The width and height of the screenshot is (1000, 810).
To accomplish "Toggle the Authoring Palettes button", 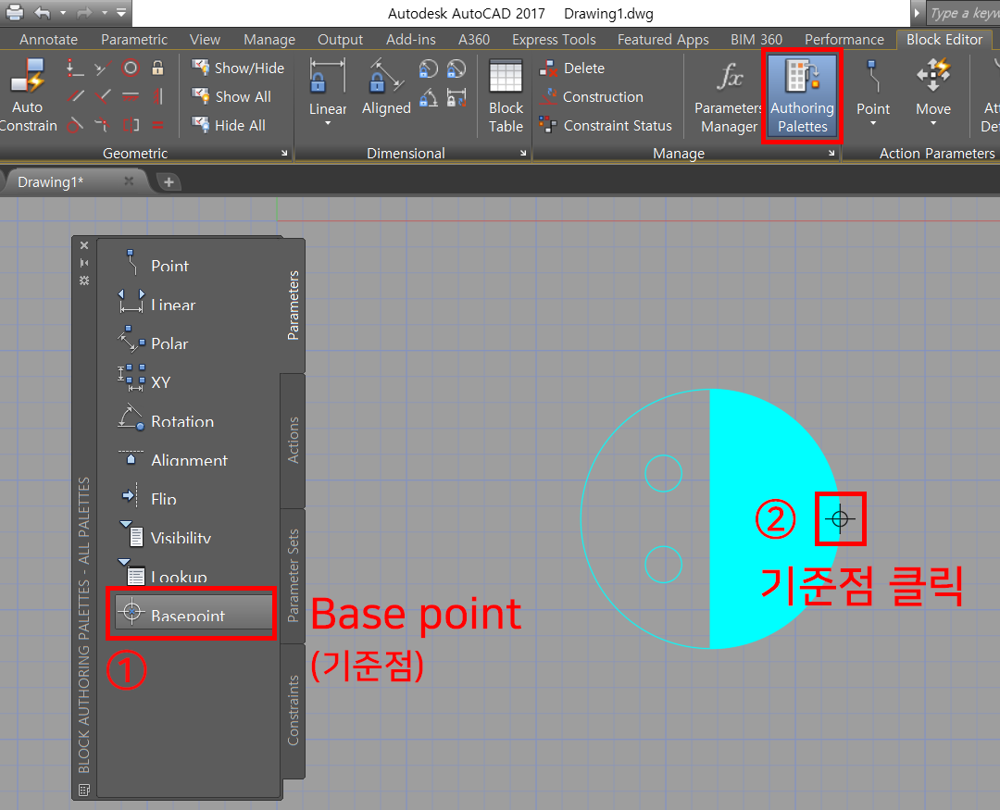I will 802,95.
